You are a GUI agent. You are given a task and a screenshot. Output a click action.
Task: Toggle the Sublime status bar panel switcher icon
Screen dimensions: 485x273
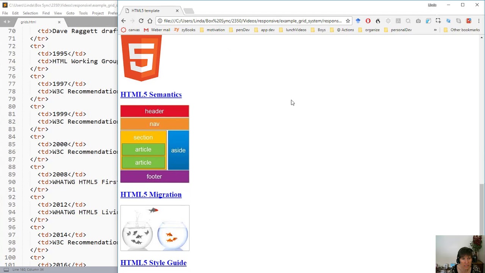coord(6,270)
